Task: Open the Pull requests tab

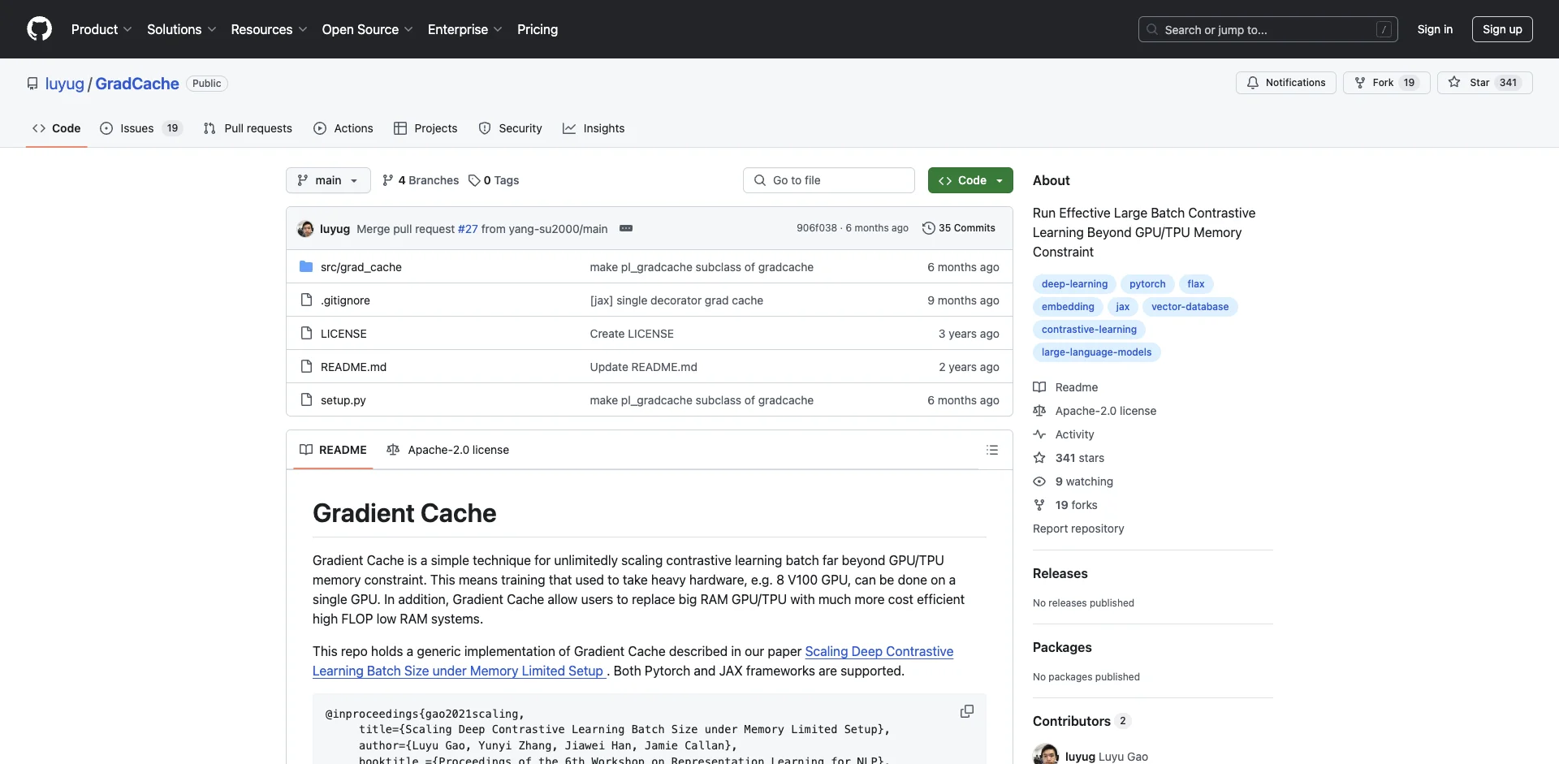Action: coord(248,128)
